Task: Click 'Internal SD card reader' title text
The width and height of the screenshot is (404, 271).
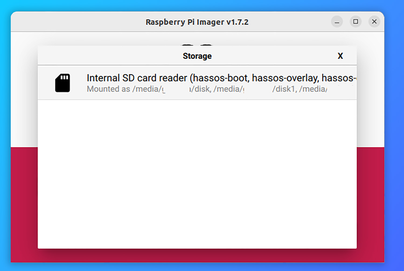Action: [x=137, y=78]
